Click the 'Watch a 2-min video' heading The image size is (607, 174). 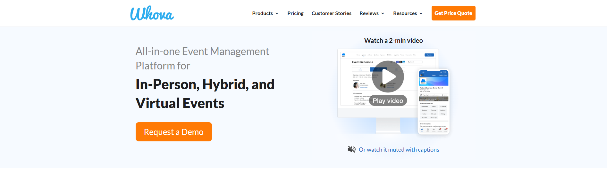(x=393, y=41)
